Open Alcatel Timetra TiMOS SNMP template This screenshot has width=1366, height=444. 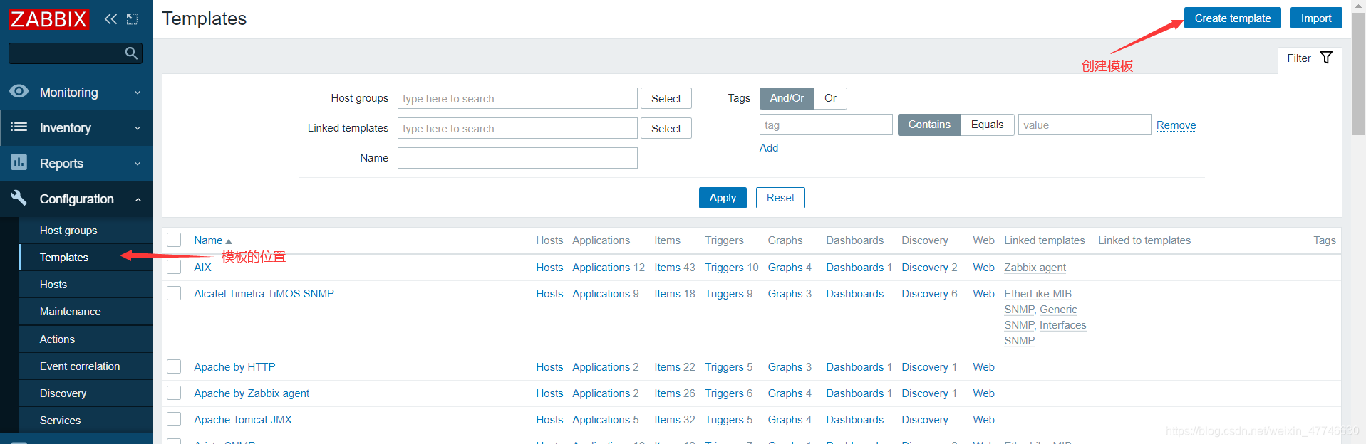click(x=264, y=294)
